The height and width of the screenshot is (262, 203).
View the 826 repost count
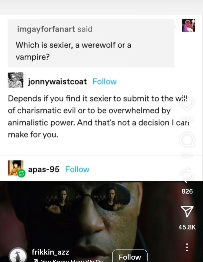187,191
